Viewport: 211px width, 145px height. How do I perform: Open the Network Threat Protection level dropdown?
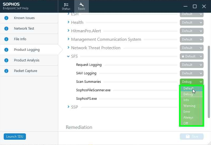tap(191, 48)
